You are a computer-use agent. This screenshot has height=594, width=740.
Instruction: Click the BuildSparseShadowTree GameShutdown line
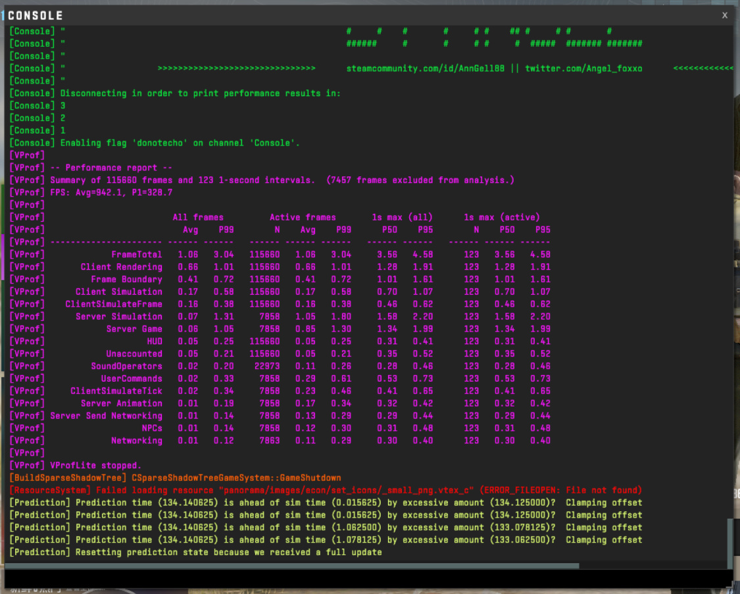pos(175,478)
